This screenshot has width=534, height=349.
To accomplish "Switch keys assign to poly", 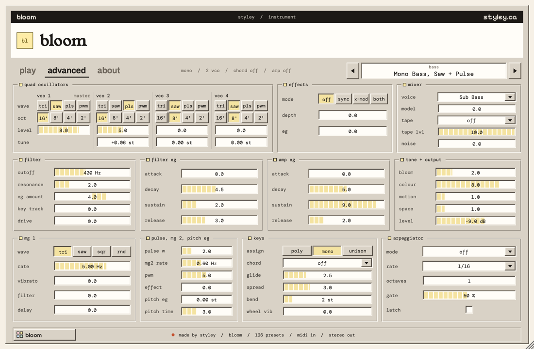I will pyautogui.click(x=297, y=251).
